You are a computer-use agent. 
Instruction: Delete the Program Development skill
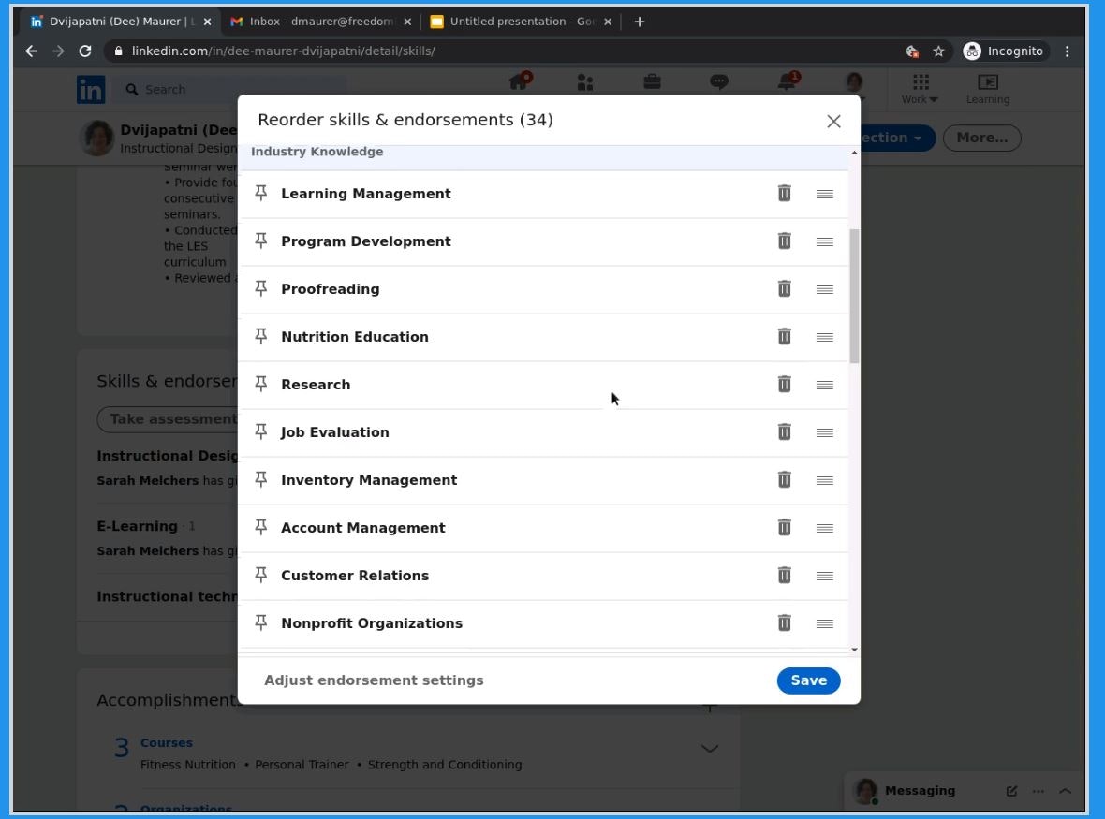pyautogui.click(x=785, y=241)
